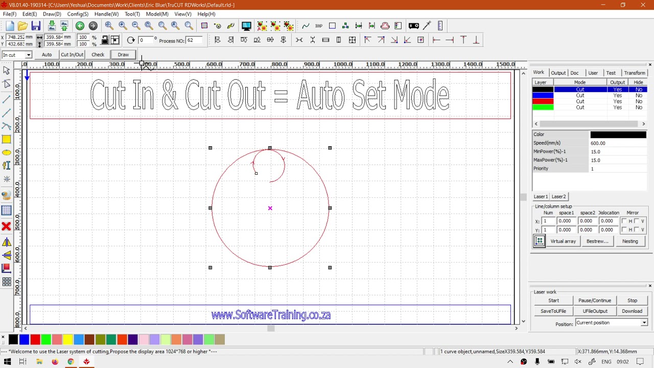Image resolution: width=654 pixels, height=368 pixels.
Task: Click the red X delete tool
Action: (x=7, y=226)
